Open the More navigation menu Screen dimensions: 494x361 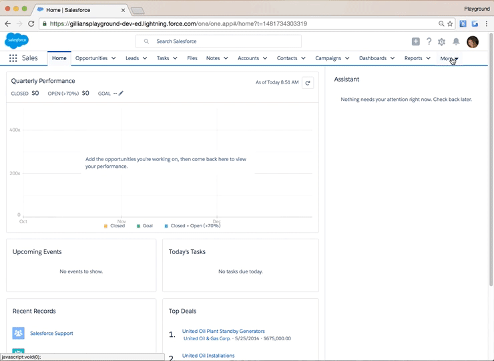coord(449,58)
